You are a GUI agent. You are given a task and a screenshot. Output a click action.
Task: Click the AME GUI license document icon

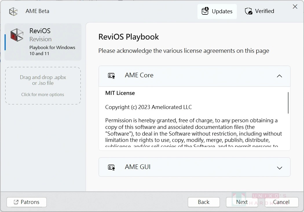tap(111, 167)
